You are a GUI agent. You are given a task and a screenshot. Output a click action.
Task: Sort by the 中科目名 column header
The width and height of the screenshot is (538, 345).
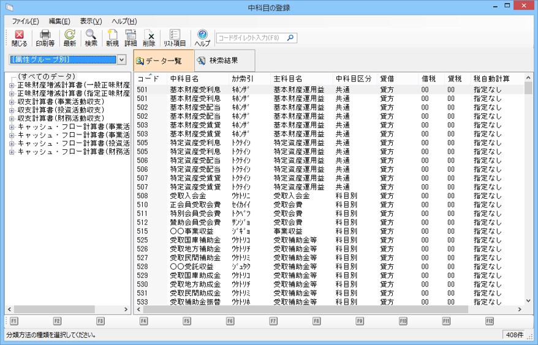click(184, 79)
